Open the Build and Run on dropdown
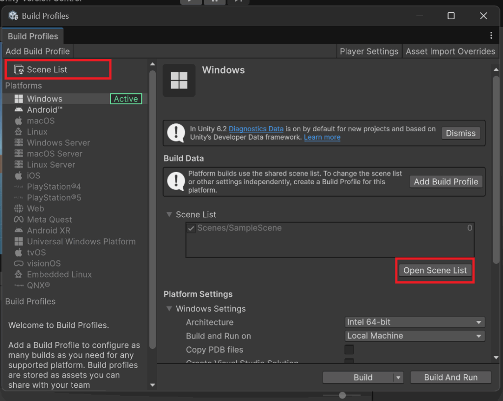This screenshot has width=503, height=401. tap(415, 336)
